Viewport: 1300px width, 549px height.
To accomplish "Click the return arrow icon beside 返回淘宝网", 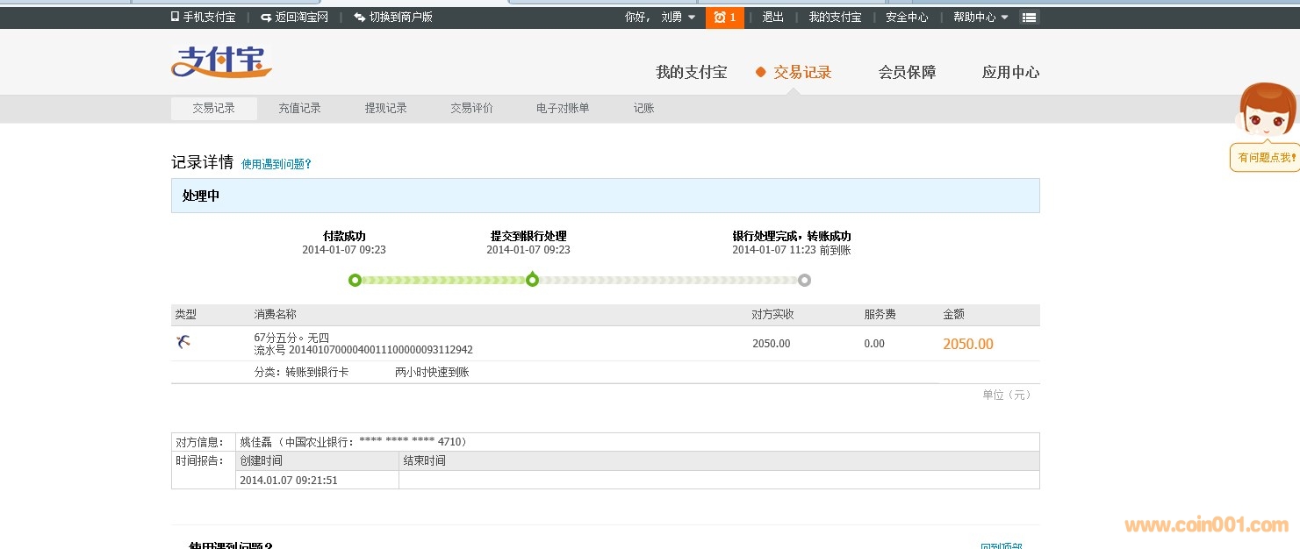I will tap(266, 18).
